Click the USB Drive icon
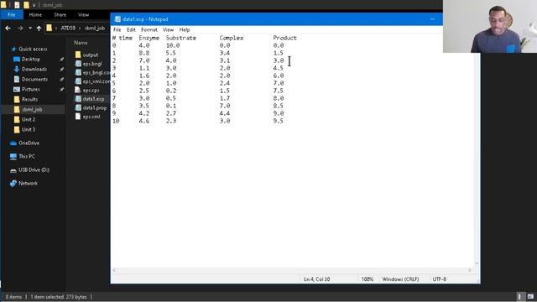The height and width of the screenshot is (302, 537). click(x=13, y=170)
